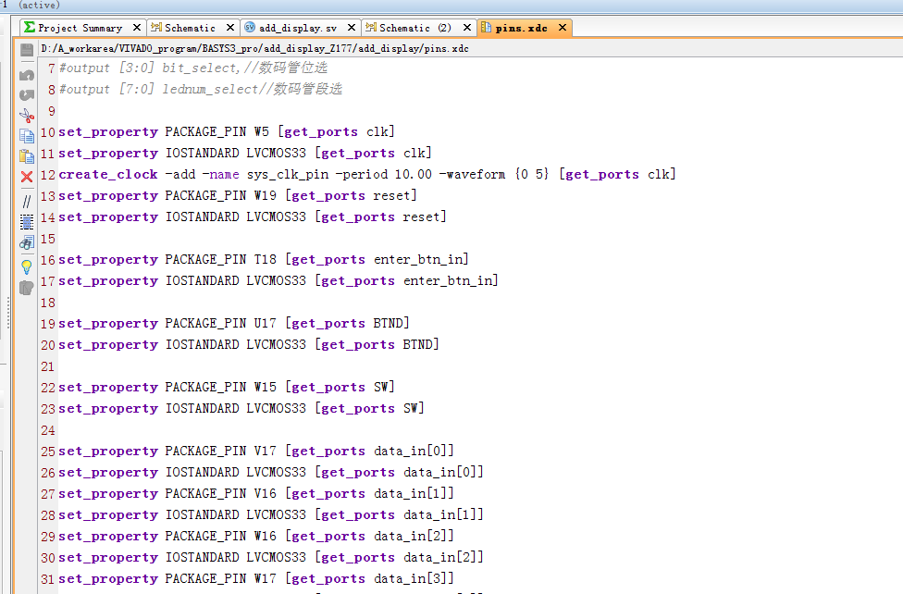
Task: Open Find using the binoculars icon
Action: [27, 243]
